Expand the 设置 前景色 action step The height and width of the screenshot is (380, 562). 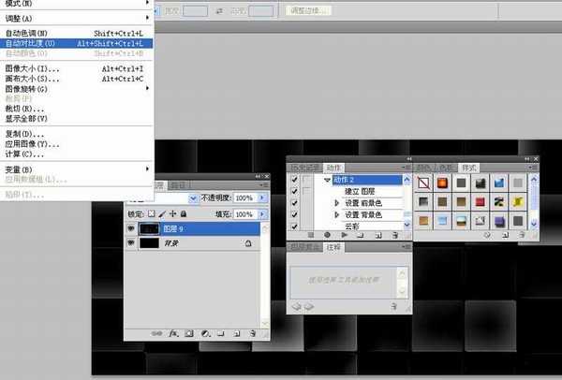pyautogui.click(x=336, y=202)
